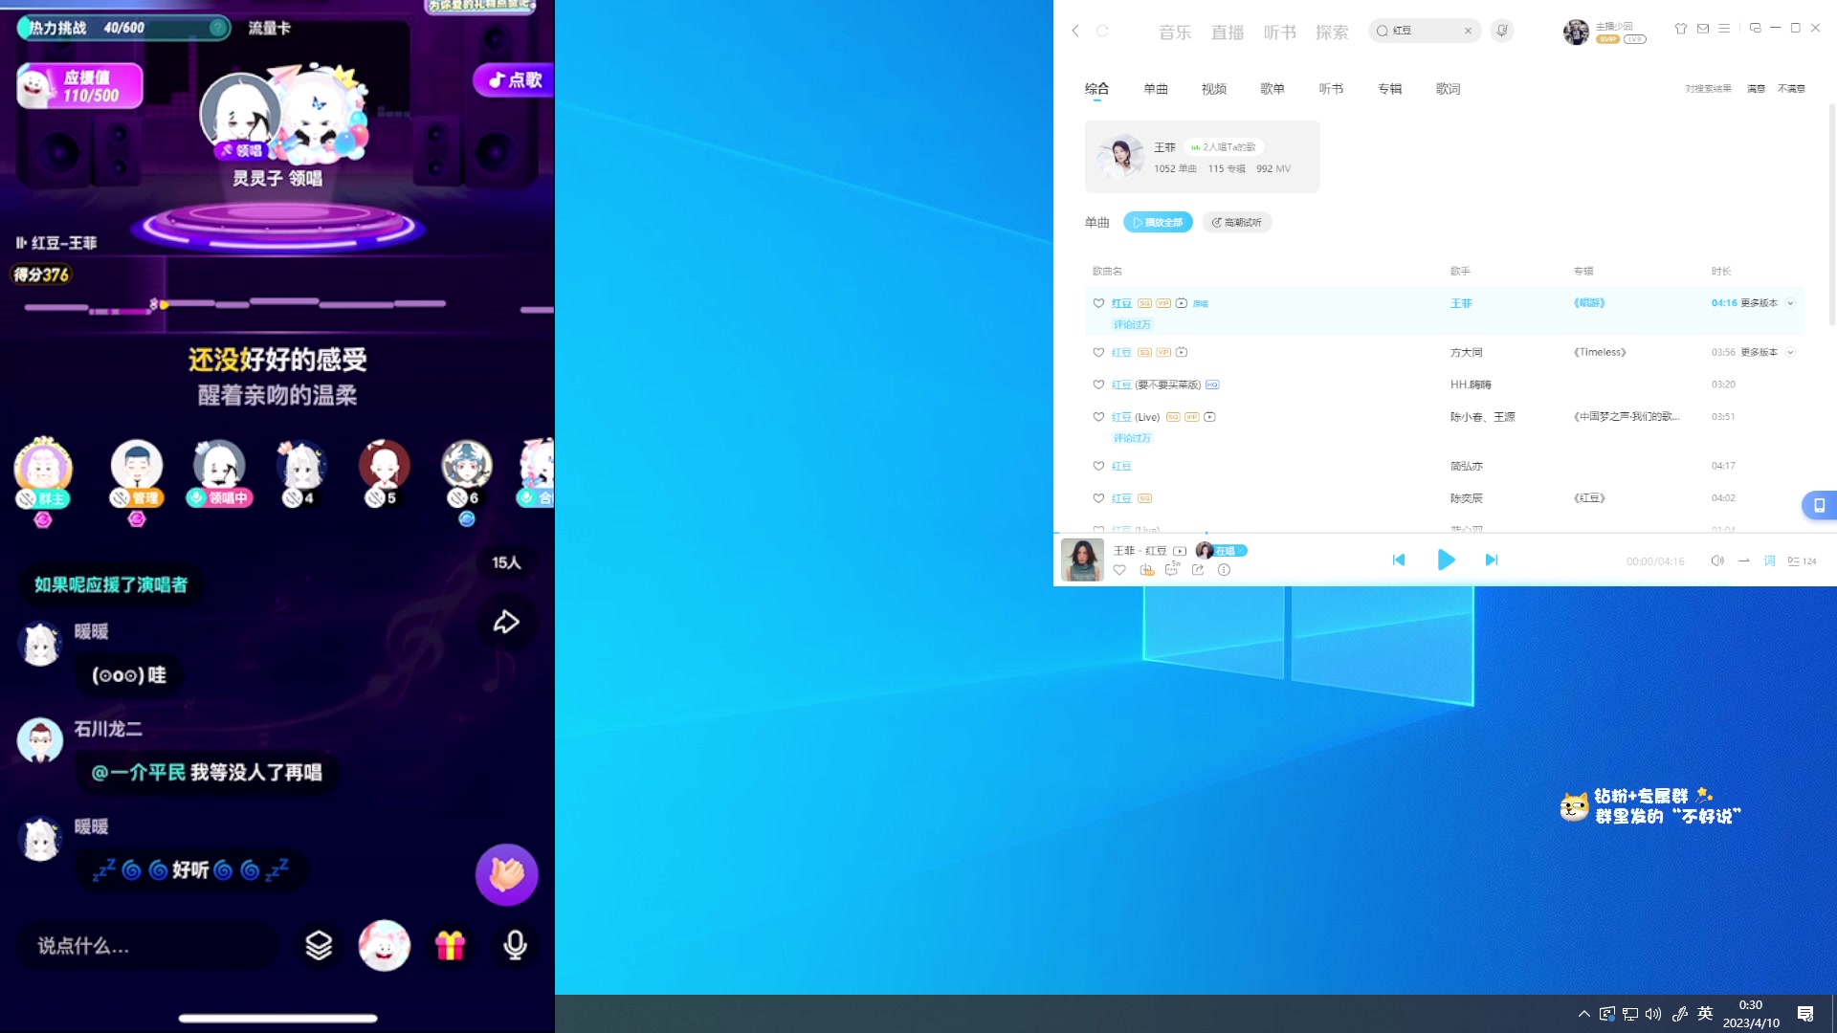This screenshot has width=1837, height=1033.
Task: Mute the player volume speaker icon
Action: pos(1717,561)
